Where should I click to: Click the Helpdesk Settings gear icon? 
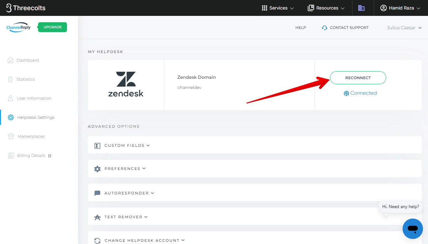(x=11, y=117)
